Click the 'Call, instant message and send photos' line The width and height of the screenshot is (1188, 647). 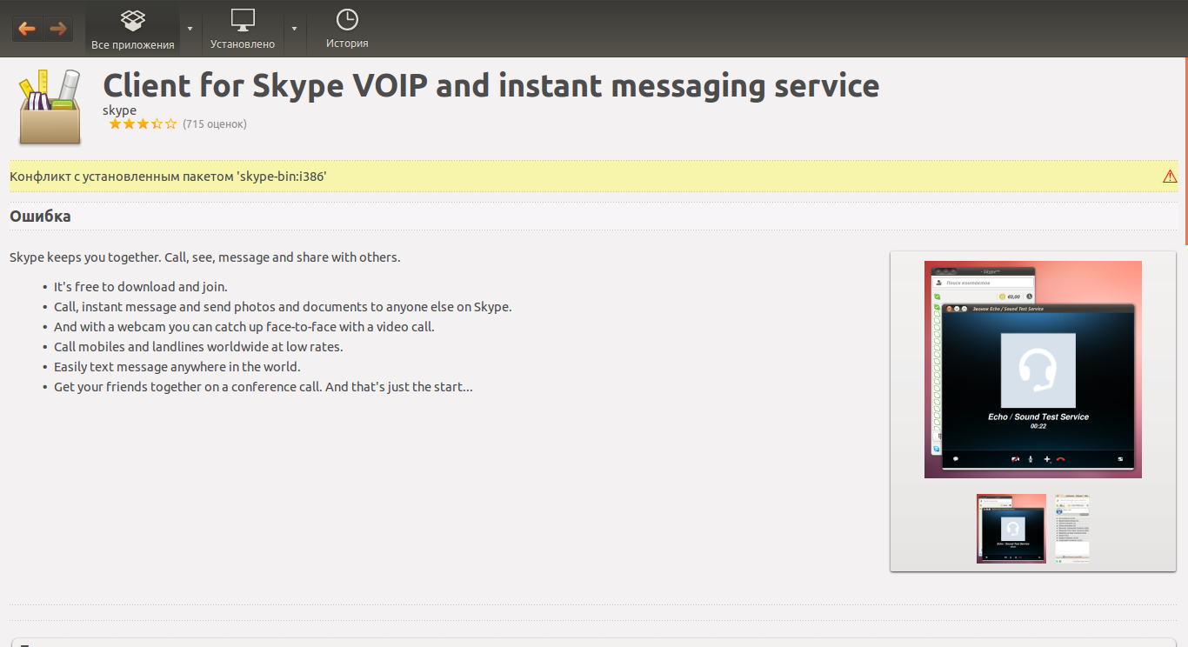coord(283,306)
